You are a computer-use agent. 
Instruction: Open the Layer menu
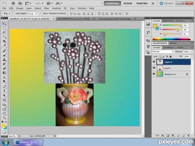[29, 8]
